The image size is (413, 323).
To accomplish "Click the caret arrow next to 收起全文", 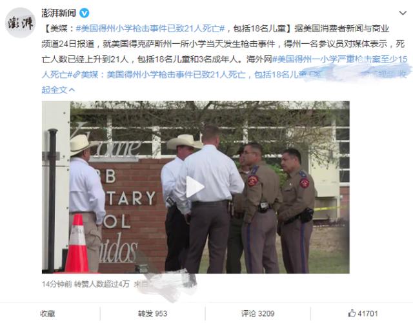I will click(72, 90).
